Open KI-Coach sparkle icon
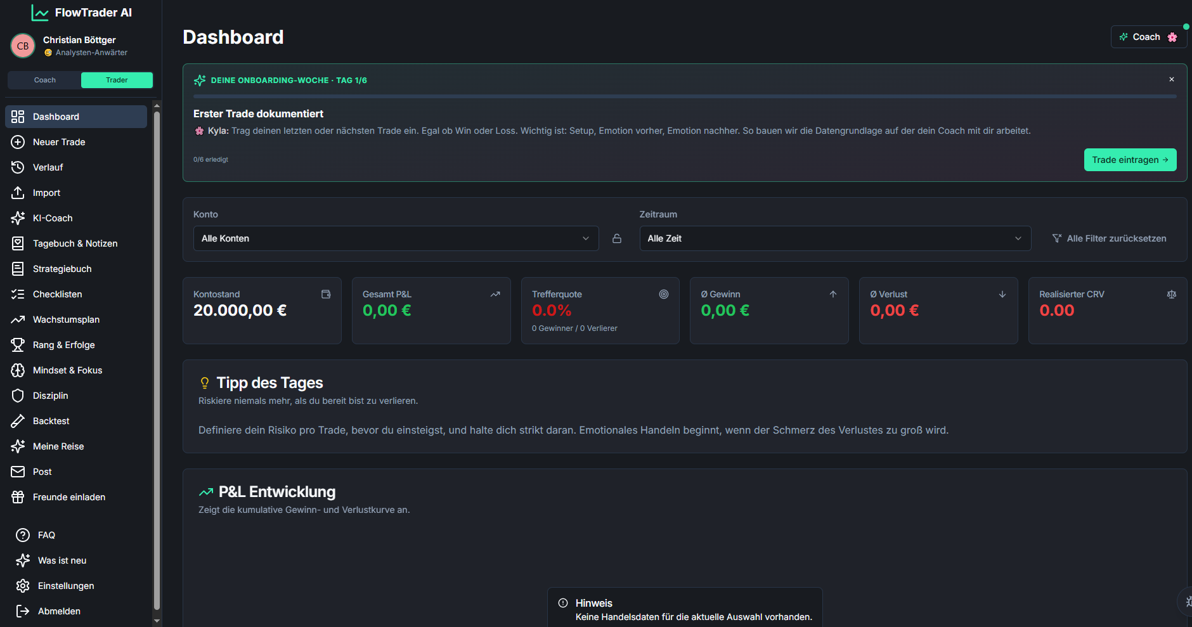Viewport: 1192px width, 627px height. pyautogui.click(x=18, y=218)
